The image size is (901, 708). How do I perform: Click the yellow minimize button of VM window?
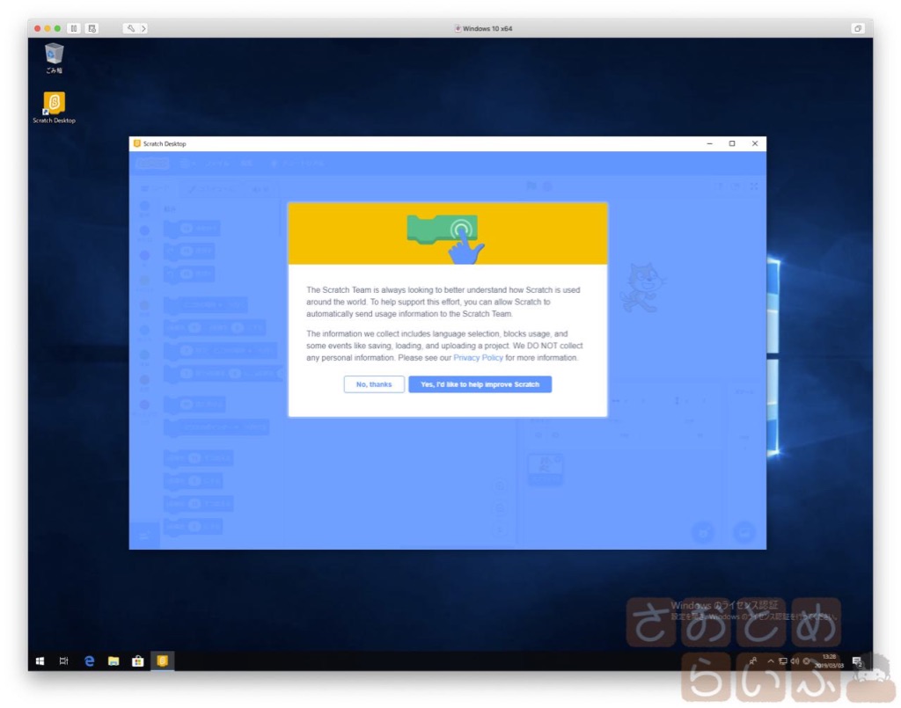48,28
